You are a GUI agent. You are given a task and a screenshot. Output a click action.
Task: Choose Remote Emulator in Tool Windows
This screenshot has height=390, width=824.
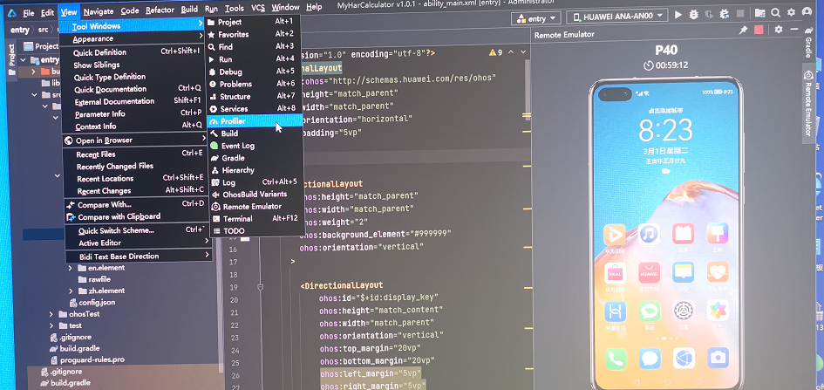(256, 207)
